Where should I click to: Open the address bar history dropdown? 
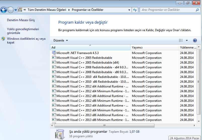pos(129,10)
